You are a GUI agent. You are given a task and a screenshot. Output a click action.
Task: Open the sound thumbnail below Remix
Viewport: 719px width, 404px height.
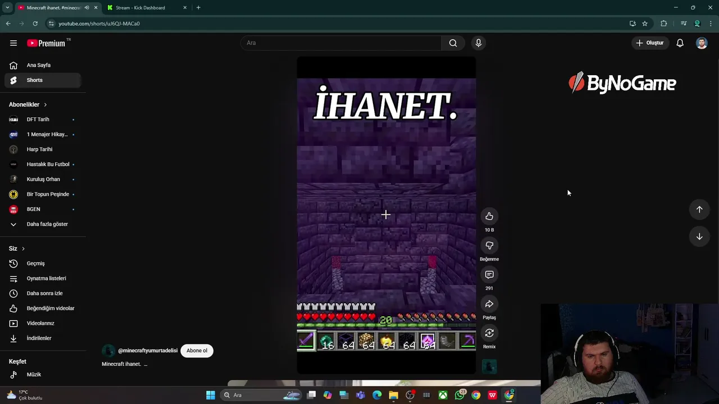point(489,366)
